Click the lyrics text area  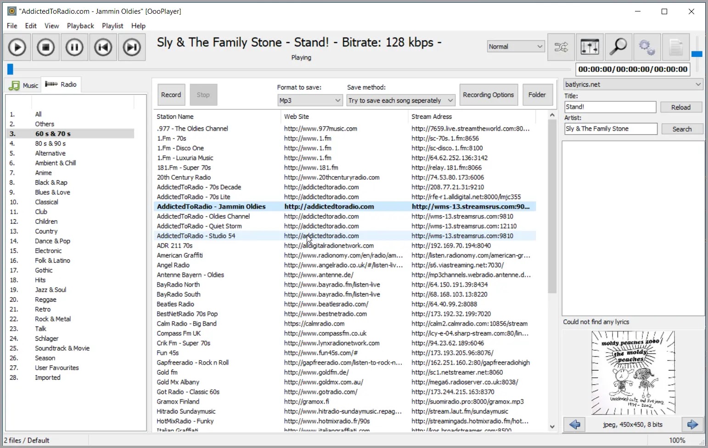coord(634,228)
